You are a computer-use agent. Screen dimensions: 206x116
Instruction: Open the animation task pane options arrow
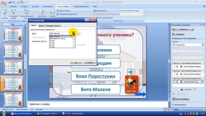tap(201, 25)
